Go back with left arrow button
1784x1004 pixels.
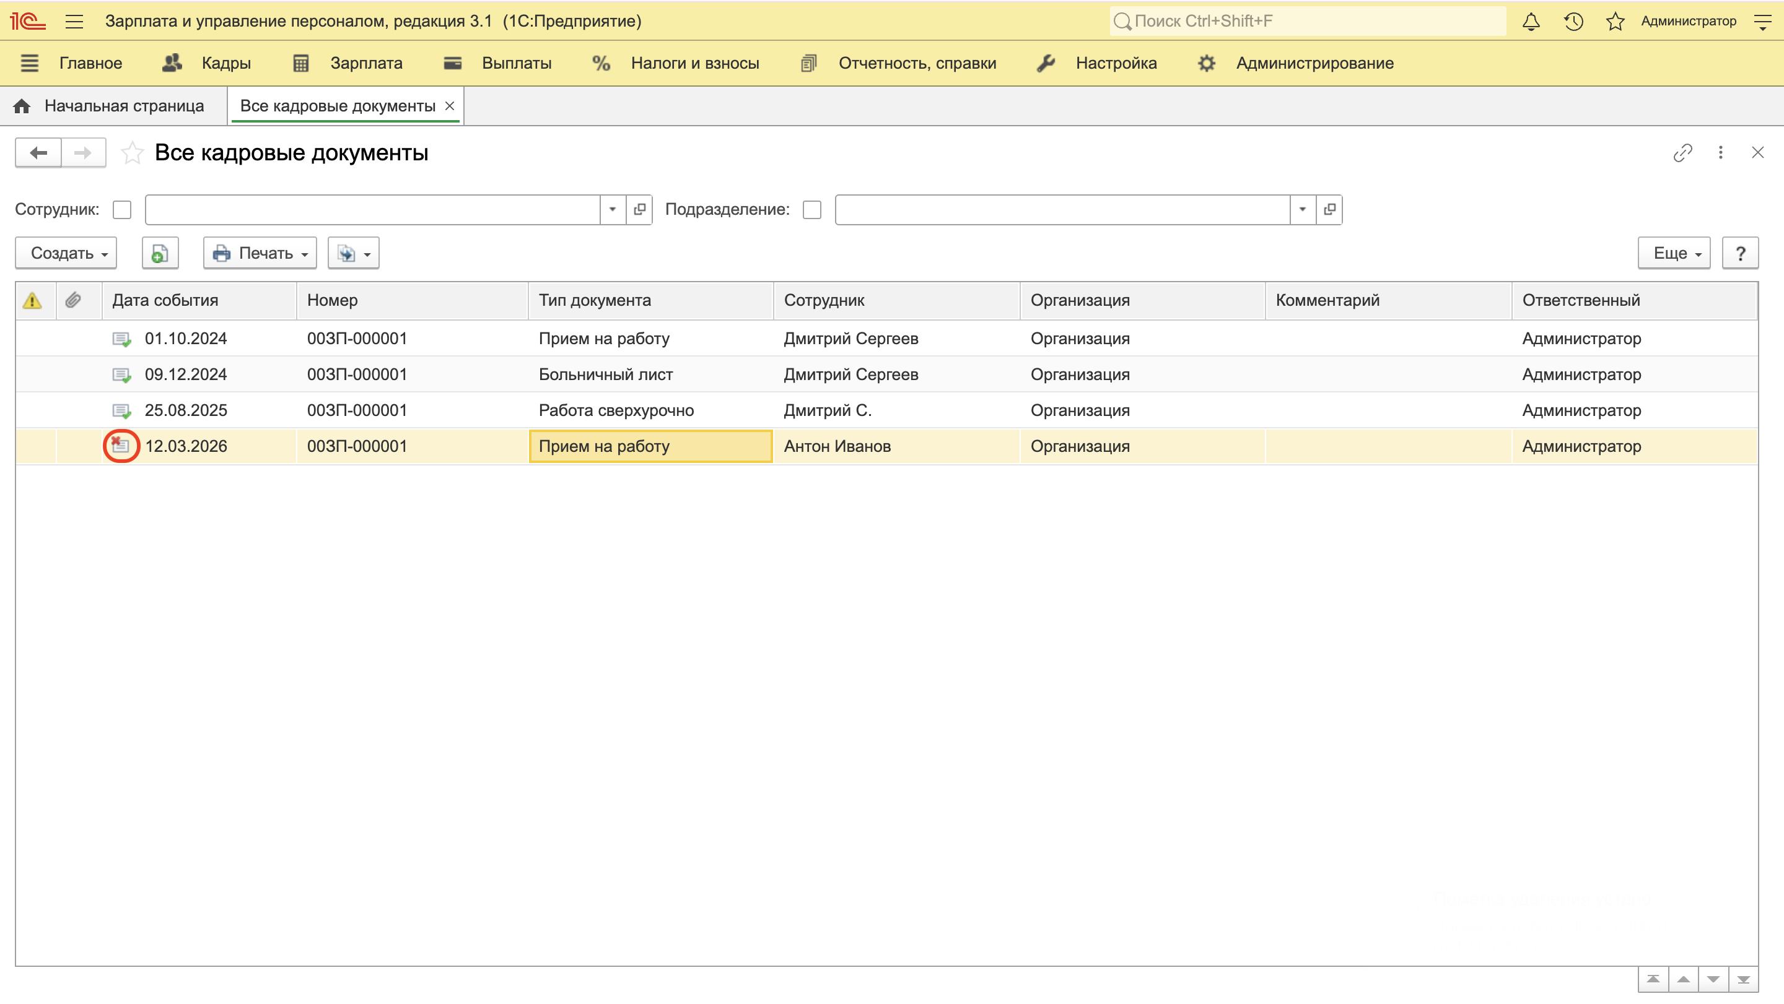coord(39,153)
